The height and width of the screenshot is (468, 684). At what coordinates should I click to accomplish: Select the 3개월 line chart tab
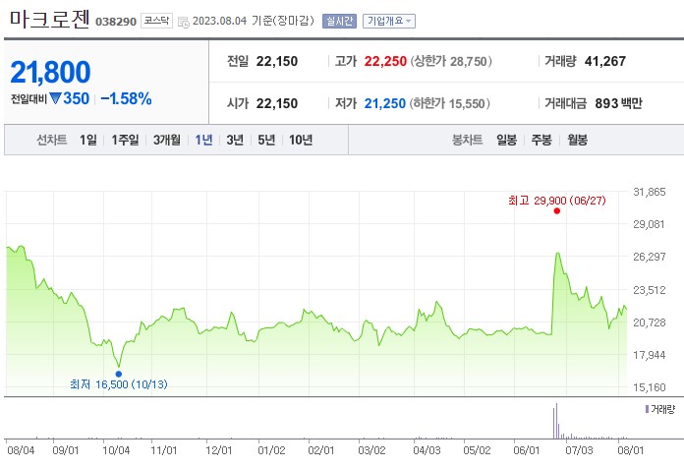click(x=167, y=140)
